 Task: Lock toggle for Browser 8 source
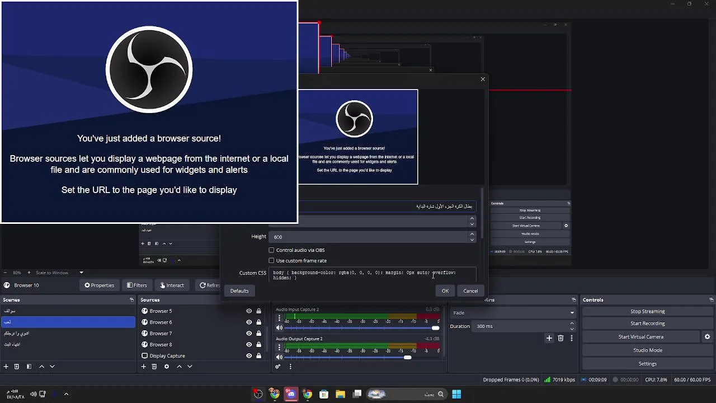pos(258,345)
